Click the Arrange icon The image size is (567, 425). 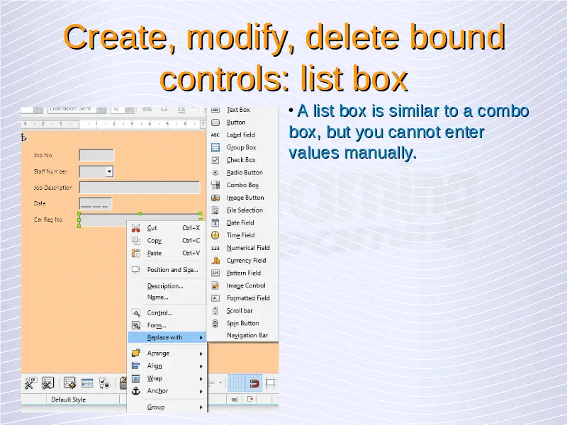pyautogui.click(x=136, y=353)
